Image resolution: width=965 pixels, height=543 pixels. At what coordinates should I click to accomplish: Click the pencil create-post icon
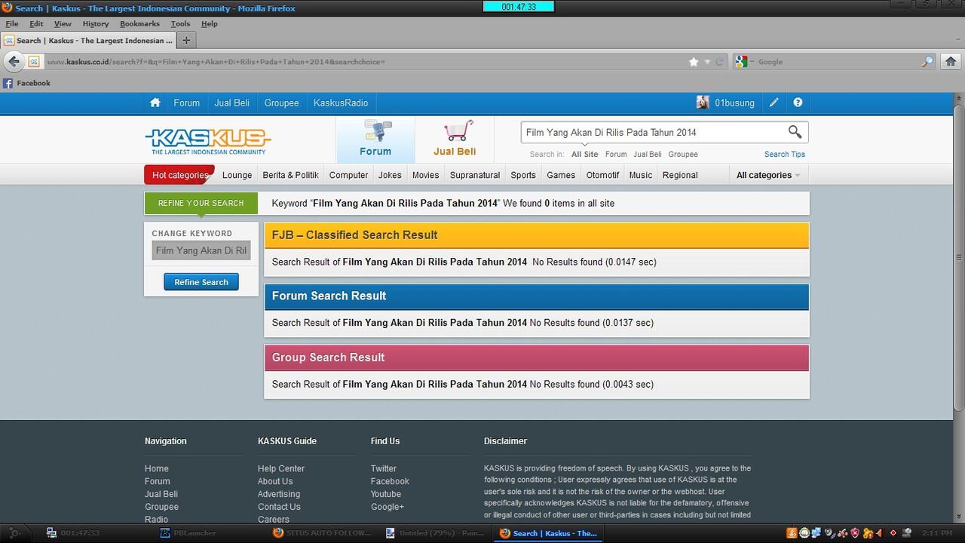(774, 103)
